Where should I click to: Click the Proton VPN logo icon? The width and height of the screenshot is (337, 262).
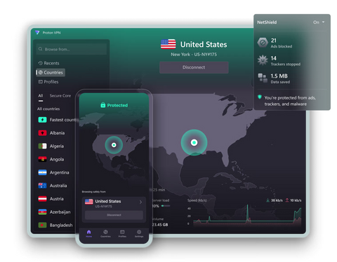click(x=37, y=32)
